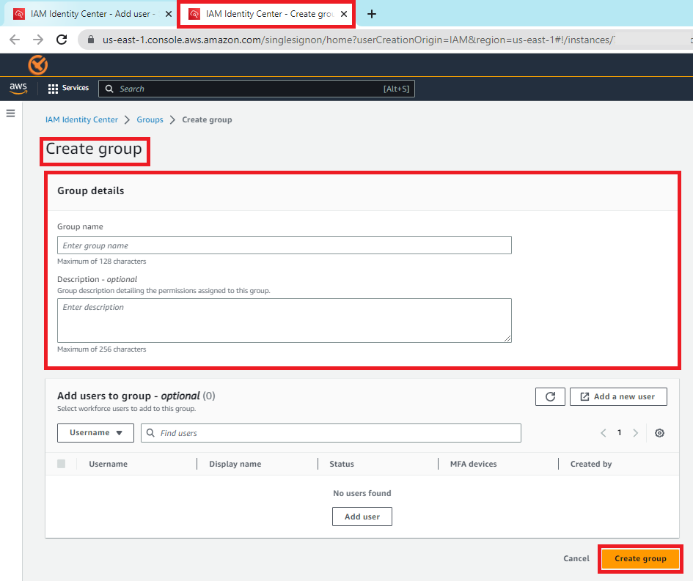Click Add a new user button

[618, 396]
